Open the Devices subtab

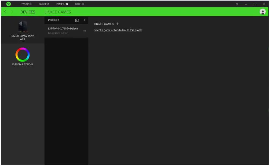[x=28, y=12]
